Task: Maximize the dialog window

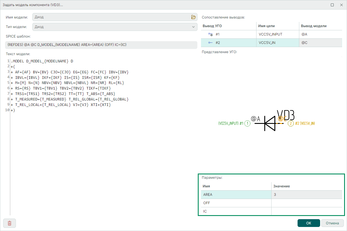Action: click(x=332, y=5)
